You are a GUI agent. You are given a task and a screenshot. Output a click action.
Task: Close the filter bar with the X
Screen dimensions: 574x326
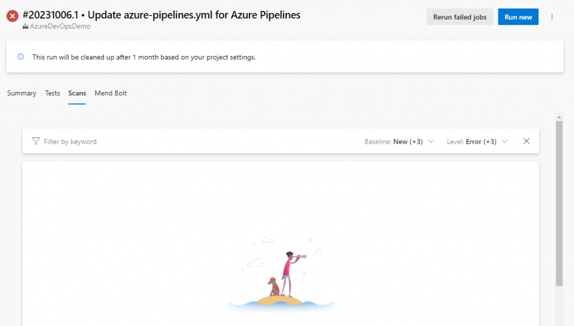coord(526,141)
